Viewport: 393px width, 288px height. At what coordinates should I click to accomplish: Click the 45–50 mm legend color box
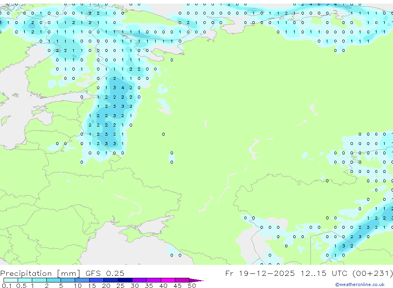182,280
